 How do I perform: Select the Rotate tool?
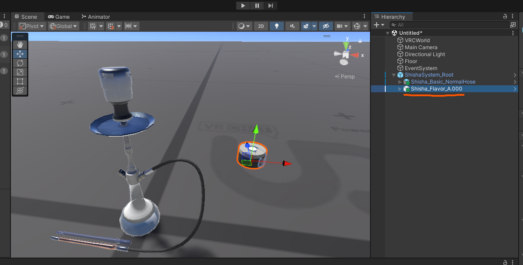pos(20,63)
